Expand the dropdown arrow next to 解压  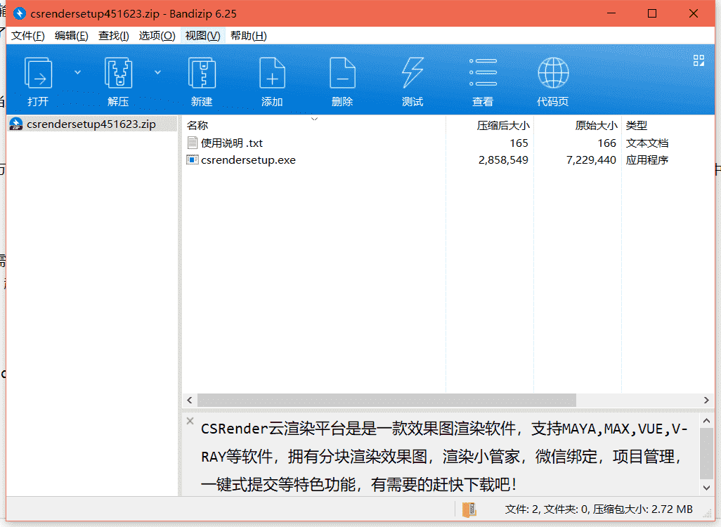(x=157, y=72)
